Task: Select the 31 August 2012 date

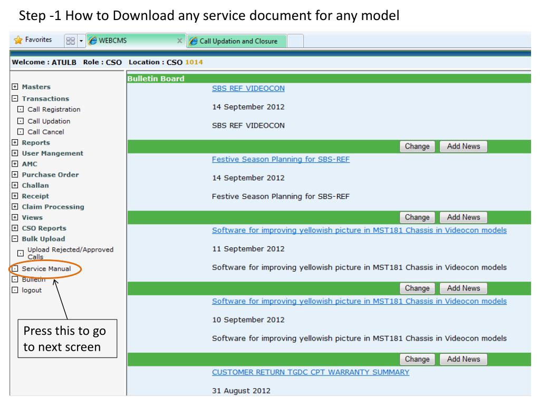Action: point(241,391)
